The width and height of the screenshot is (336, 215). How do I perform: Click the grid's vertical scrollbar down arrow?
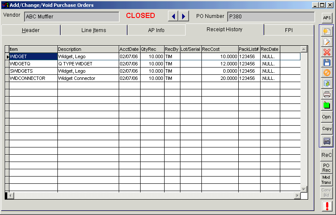coord(303,189)
